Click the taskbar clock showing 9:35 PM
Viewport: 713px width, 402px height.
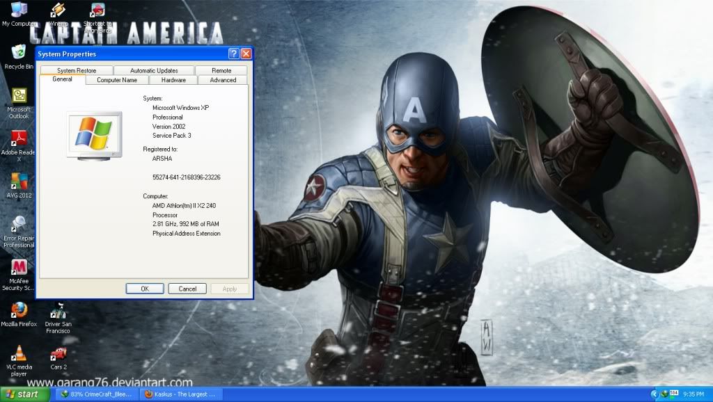click(694, 394)
